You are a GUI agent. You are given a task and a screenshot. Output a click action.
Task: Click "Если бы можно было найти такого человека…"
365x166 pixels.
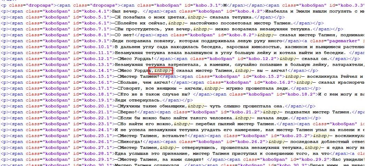[178, 118]
